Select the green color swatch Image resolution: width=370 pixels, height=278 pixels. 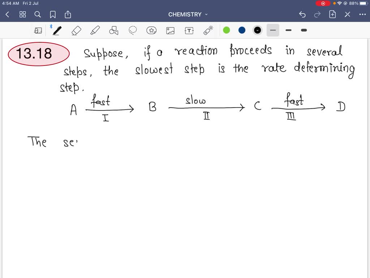[227, 30]
